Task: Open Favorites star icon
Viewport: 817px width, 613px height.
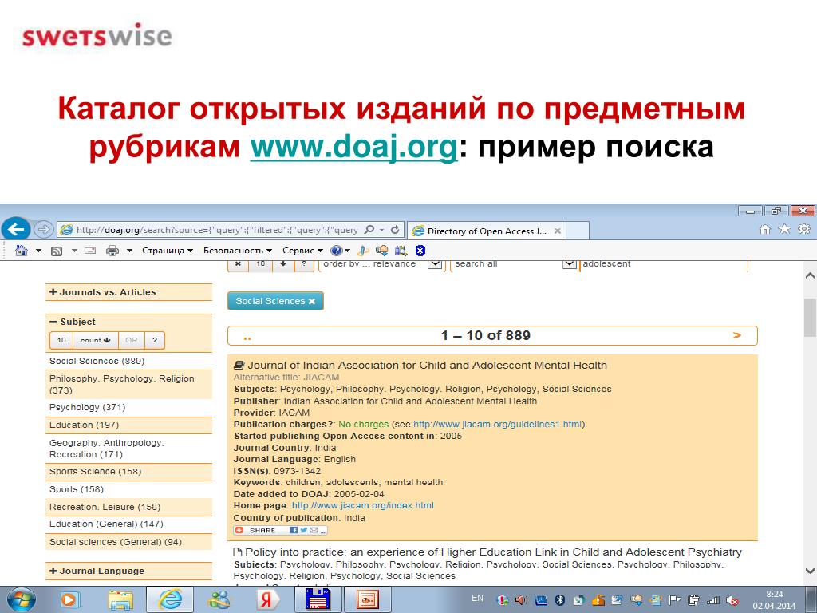Action: (x=784, y=229)
